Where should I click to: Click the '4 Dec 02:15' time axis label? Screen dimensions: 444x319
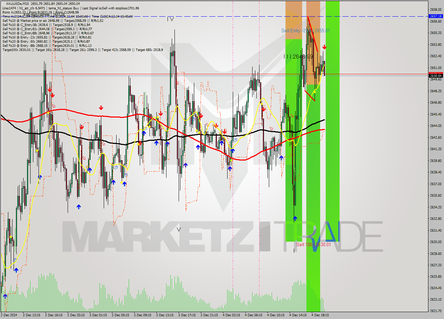(231, 315)
